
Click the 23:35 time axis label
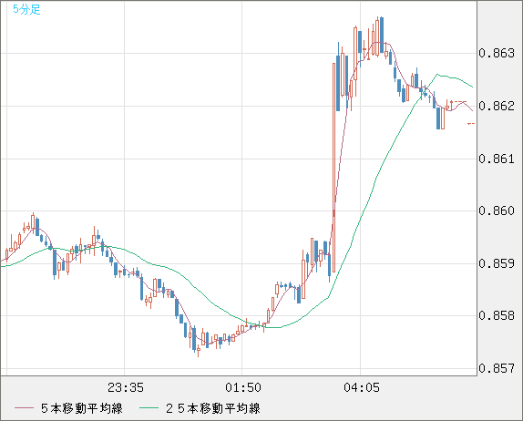coord(126,387)
